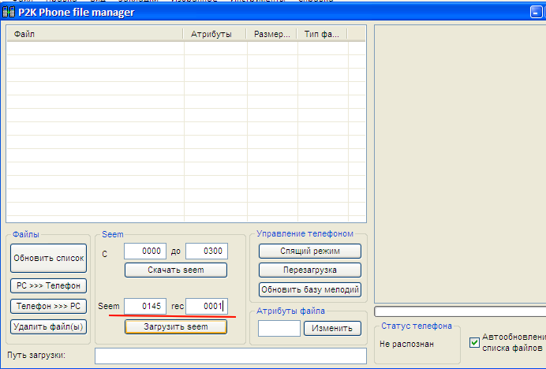Image resolution: width=546 pixels, height=369 pixels.
Task: Click the PC >>> Телефон button
Action: tap(48, 285)
